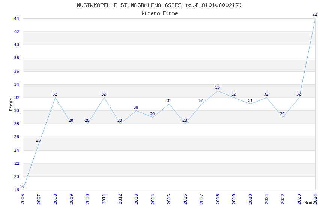Click the 2017 year label on x-axis

coord(202,199)
